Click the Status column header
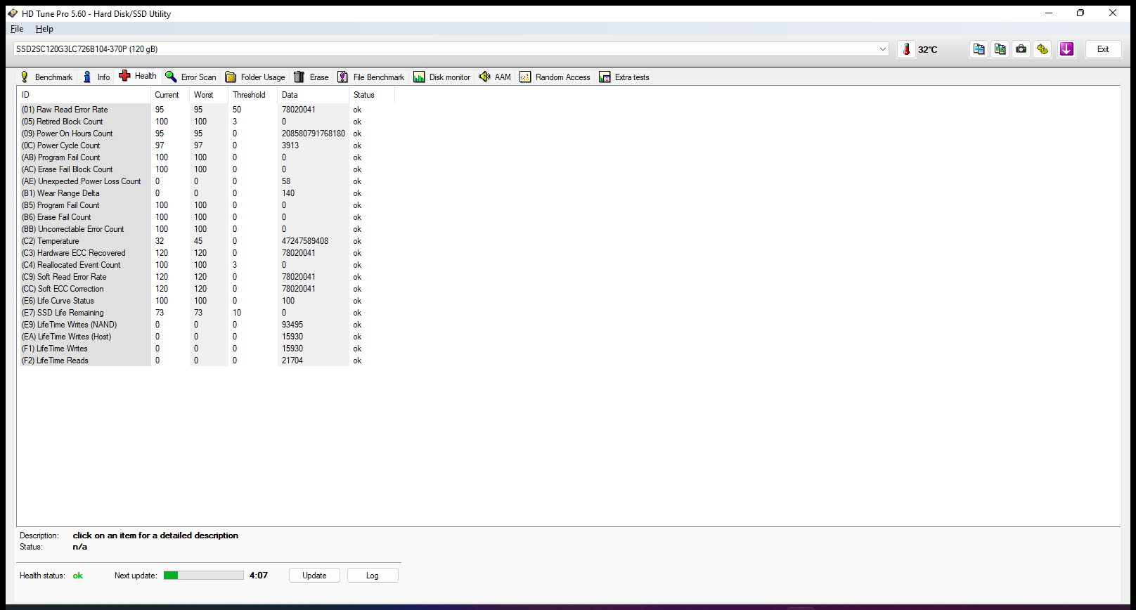Screen dimensions: 1136x610 372,95
